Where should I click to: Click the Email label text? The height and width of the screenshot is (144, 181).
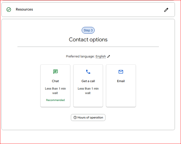click(x=121, y=81)
